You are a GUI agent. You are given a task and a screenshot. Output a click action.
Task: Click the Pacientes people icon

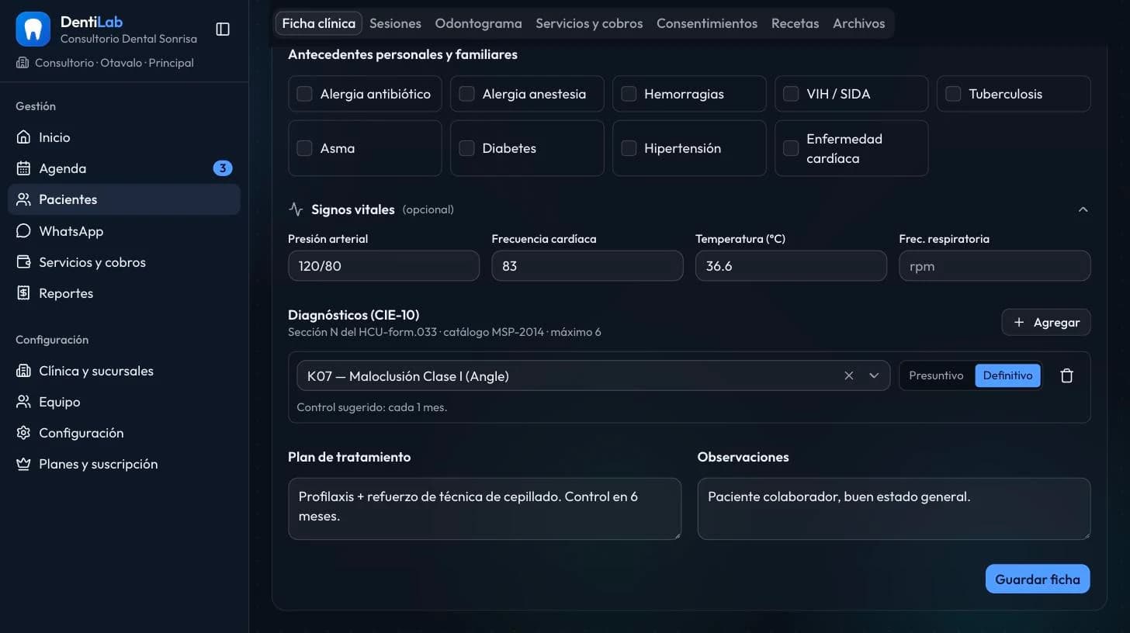click(24, 199)
